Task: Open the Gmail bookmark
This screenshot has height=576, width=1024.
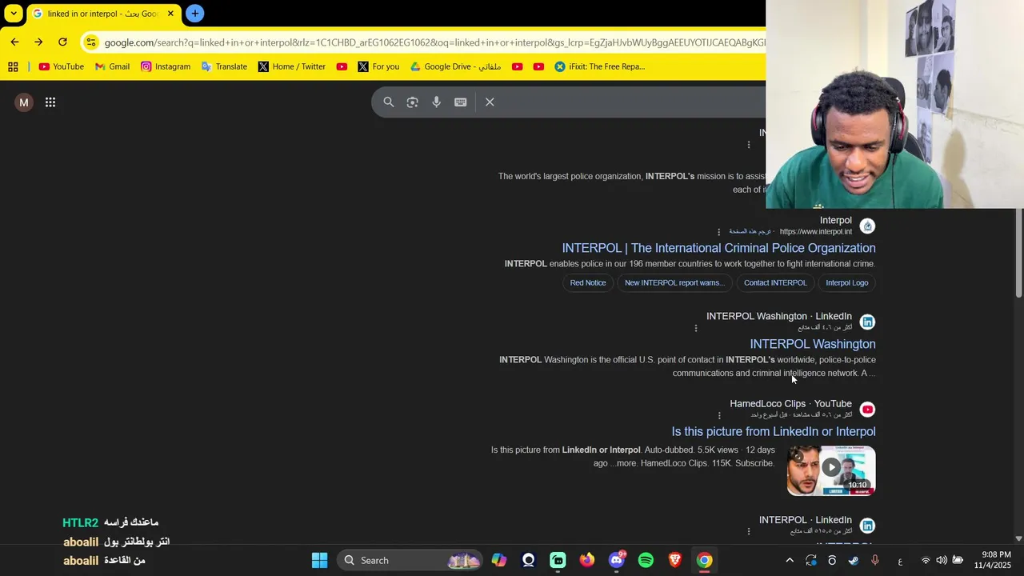Action: pyautogui.click(x=112, y=66)
